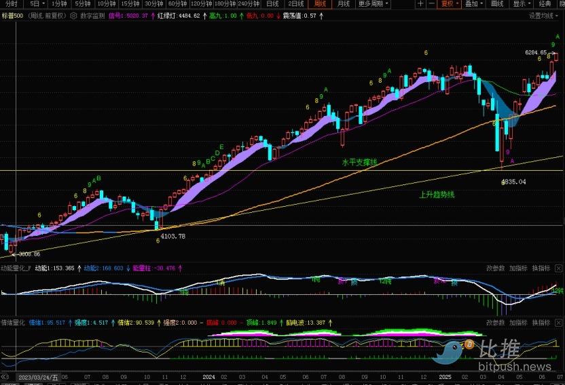Image resolution: width=565 pixels, height=385 pixels.
Task: Close the 情绪量化 indicator panel with X
Action: (x=558, y=323)
